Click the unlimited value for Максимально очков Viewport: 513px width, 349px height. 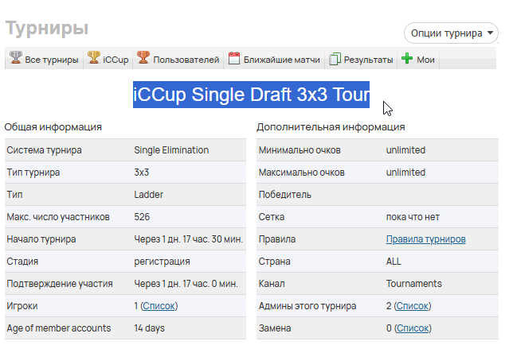pos(405,173)
